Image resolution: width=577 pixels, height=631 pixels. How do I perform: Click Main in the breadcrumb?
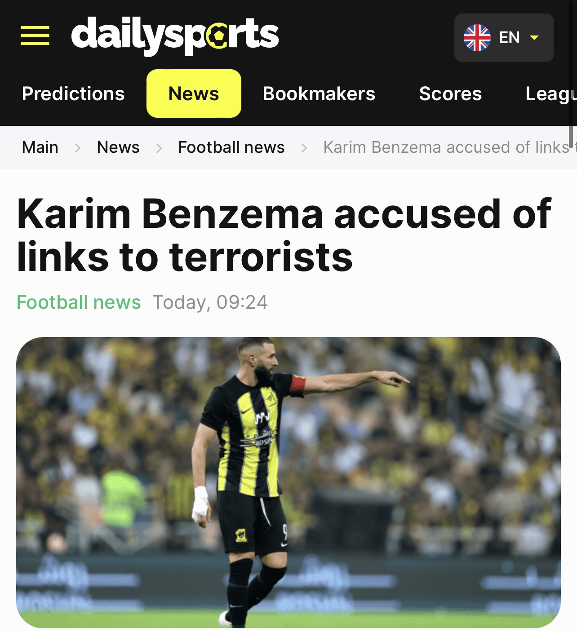click(40, 147)
